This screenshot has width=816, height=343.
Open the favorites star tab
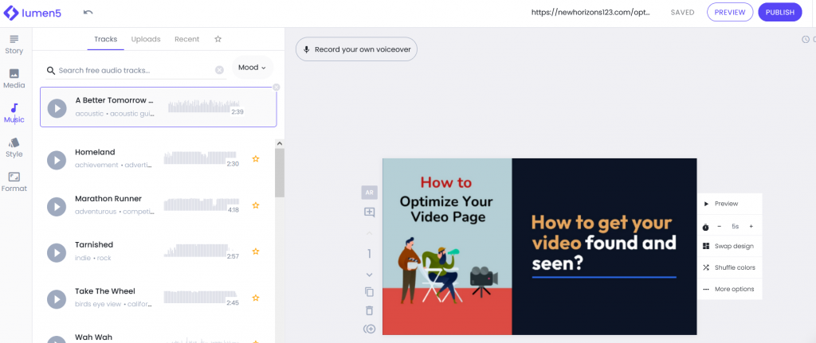(x=218, y=39)
